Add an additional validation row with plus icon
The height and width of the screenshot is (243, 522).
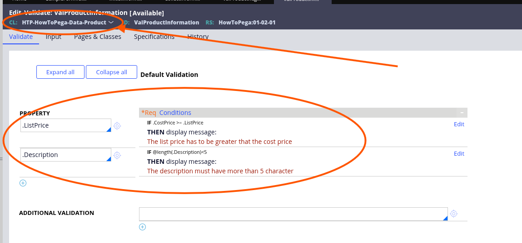coord(142,227)
